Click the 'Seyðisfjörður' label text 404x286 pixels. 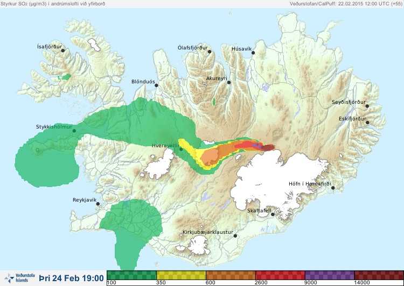pyautogui.click(x=349, y=102)
